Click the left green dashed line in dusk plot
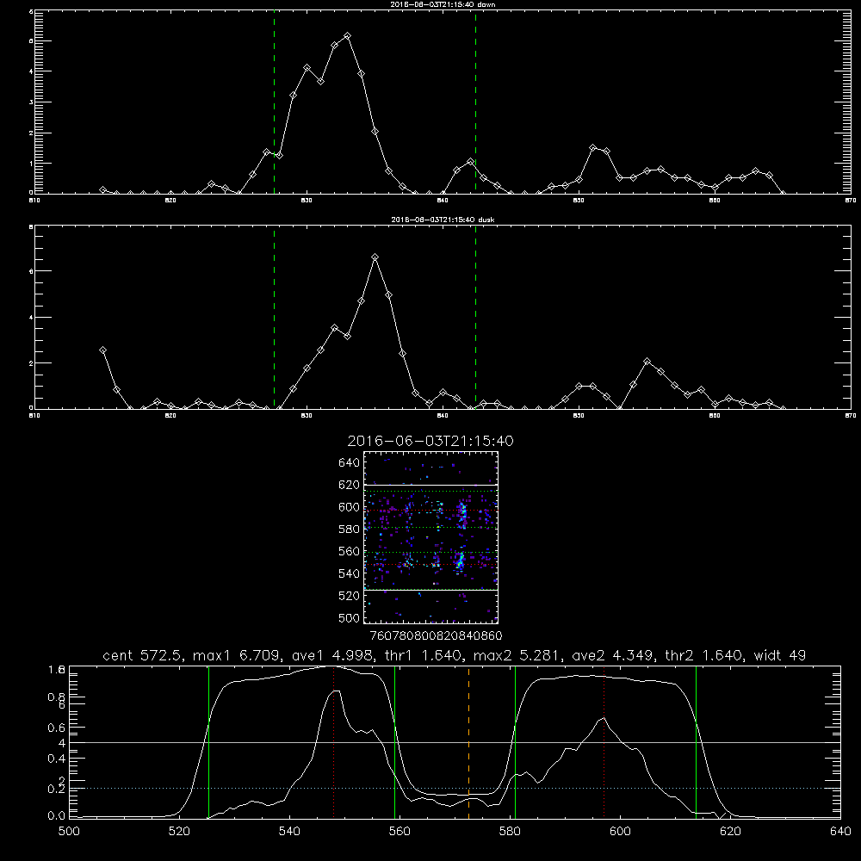 [274, 317]
